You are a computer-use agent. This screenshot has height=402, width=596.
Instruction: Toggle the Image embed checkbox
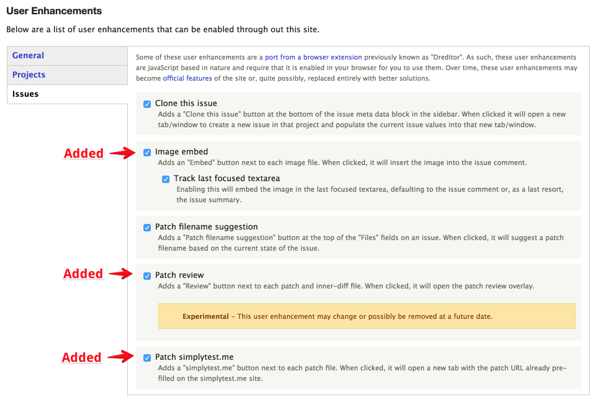coord(147,153)
